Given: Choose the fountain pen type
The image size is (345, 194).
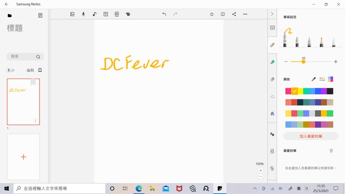Looking at the screenshot, I should [x=285, y=40].
